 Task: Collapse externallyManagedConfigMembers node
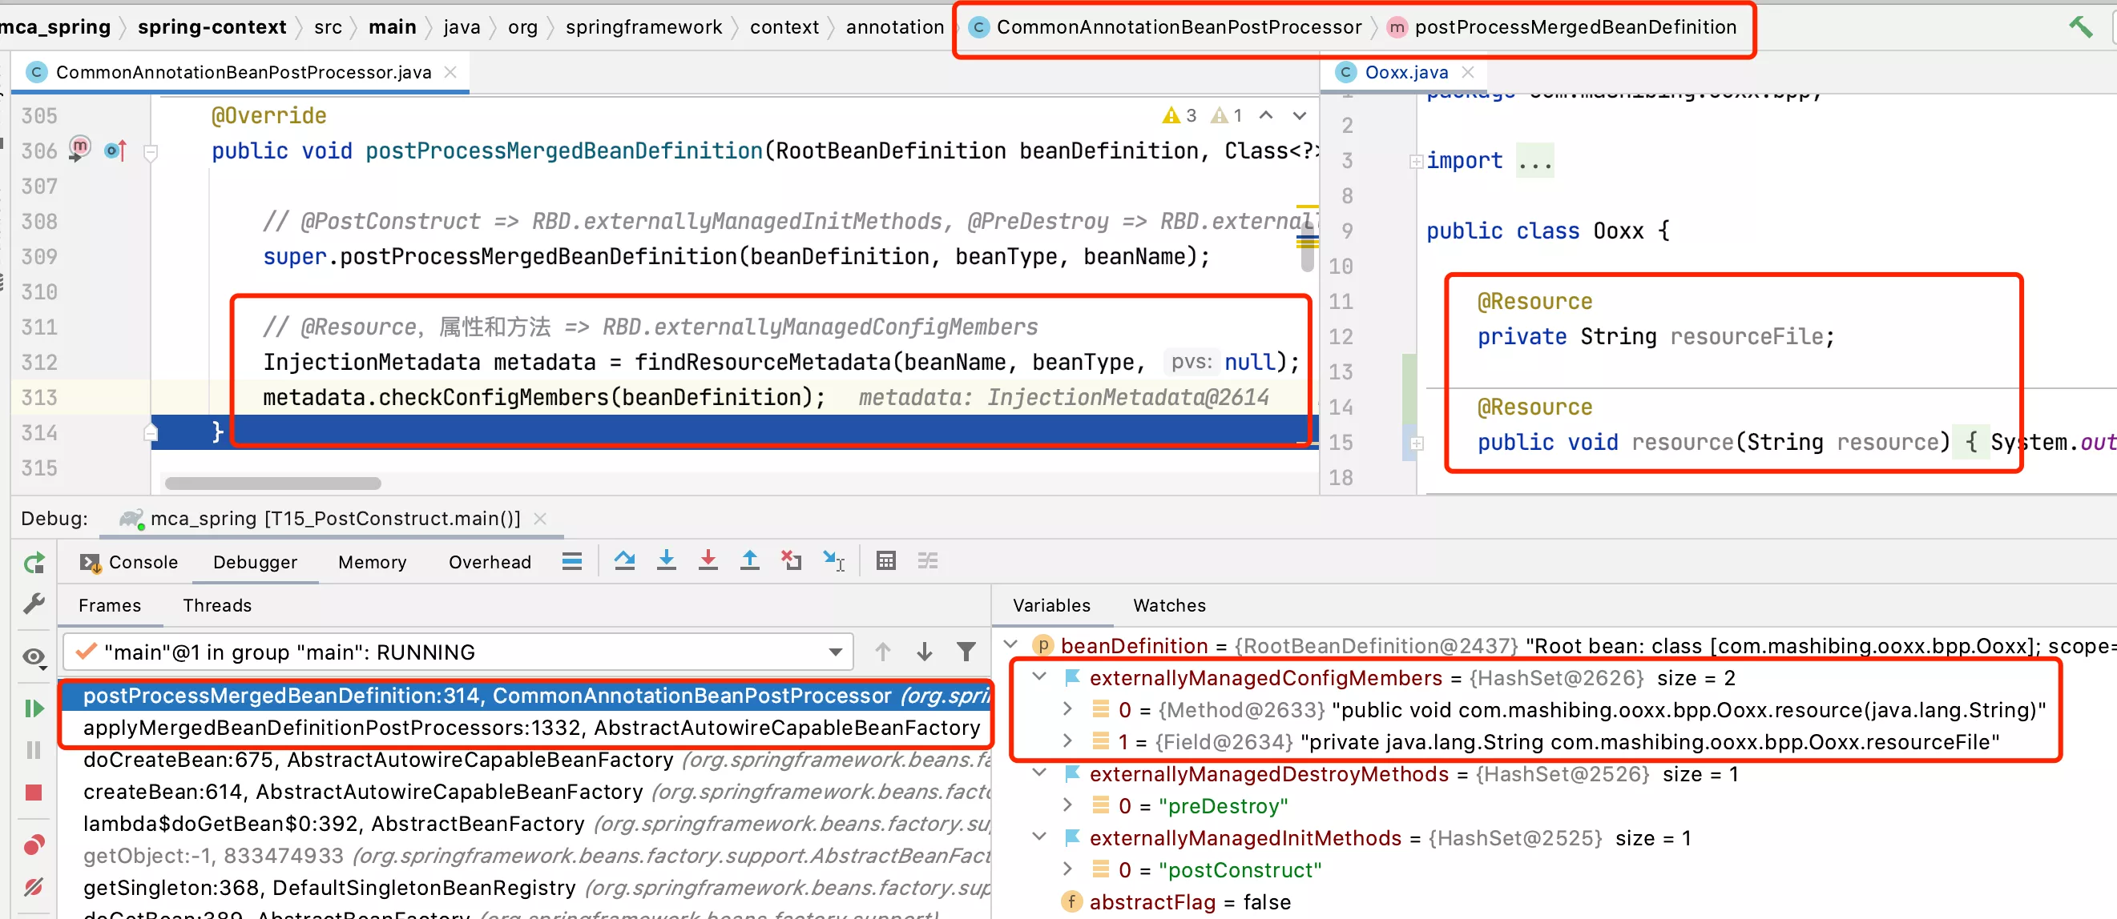pos(1039,676)
